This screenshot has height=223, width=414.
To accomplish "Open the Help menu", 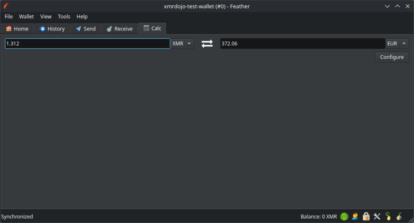I will (82, 17).
